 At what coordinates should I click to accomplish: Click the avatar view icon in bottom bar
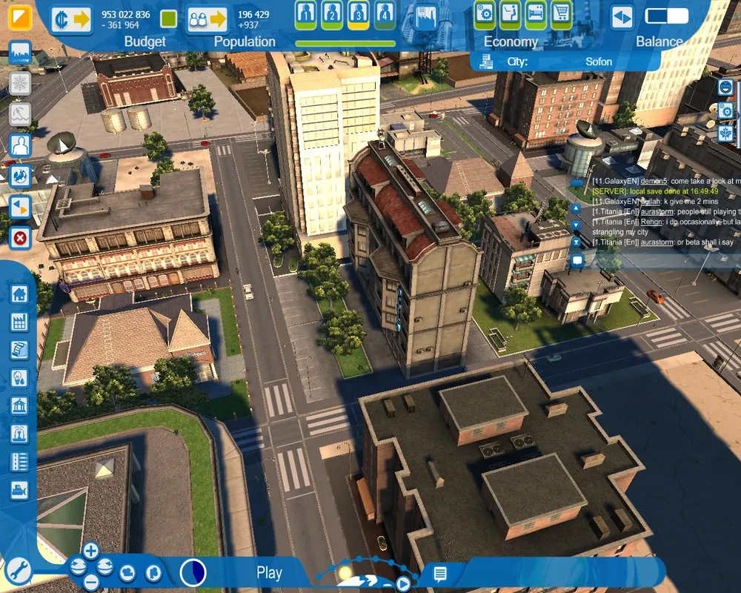tap(153, 573)
